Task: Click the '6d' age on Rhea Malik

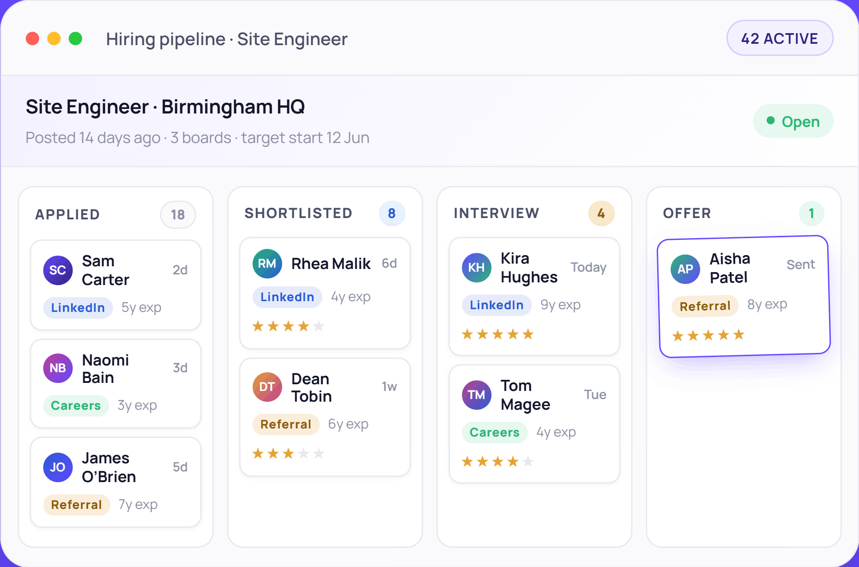Action: click(x=389, y=263)
